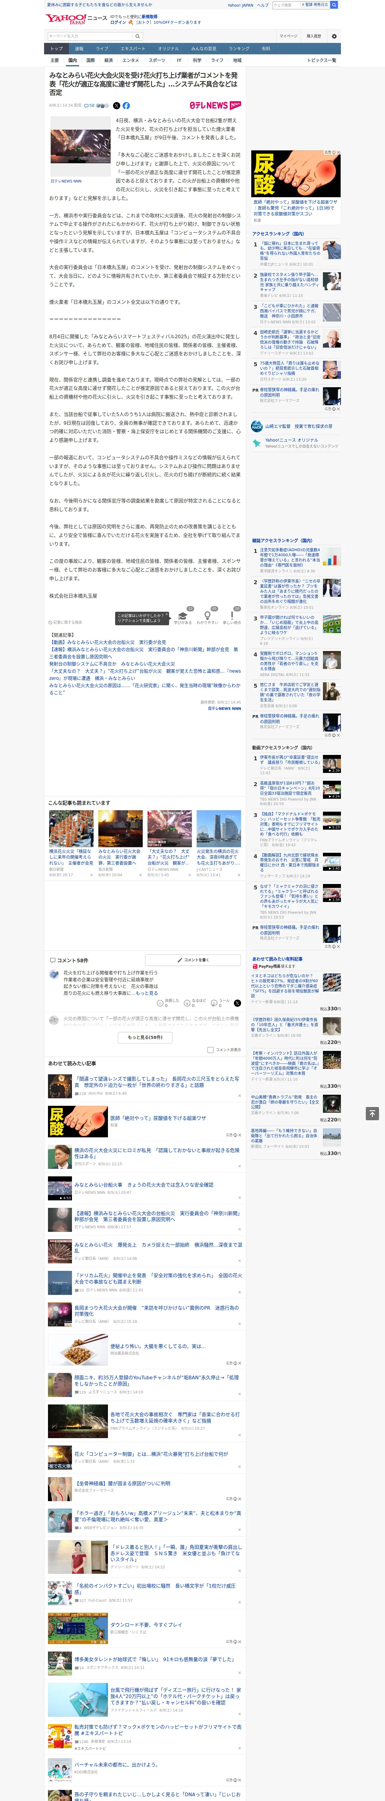This screenshot has width=385, height=1801.
Task: Click the web search button at top right
Action: click(334, 5)
